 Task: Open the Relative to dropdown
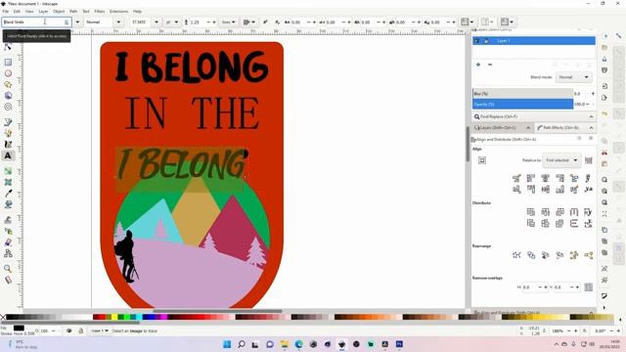[x=560, y=160]
